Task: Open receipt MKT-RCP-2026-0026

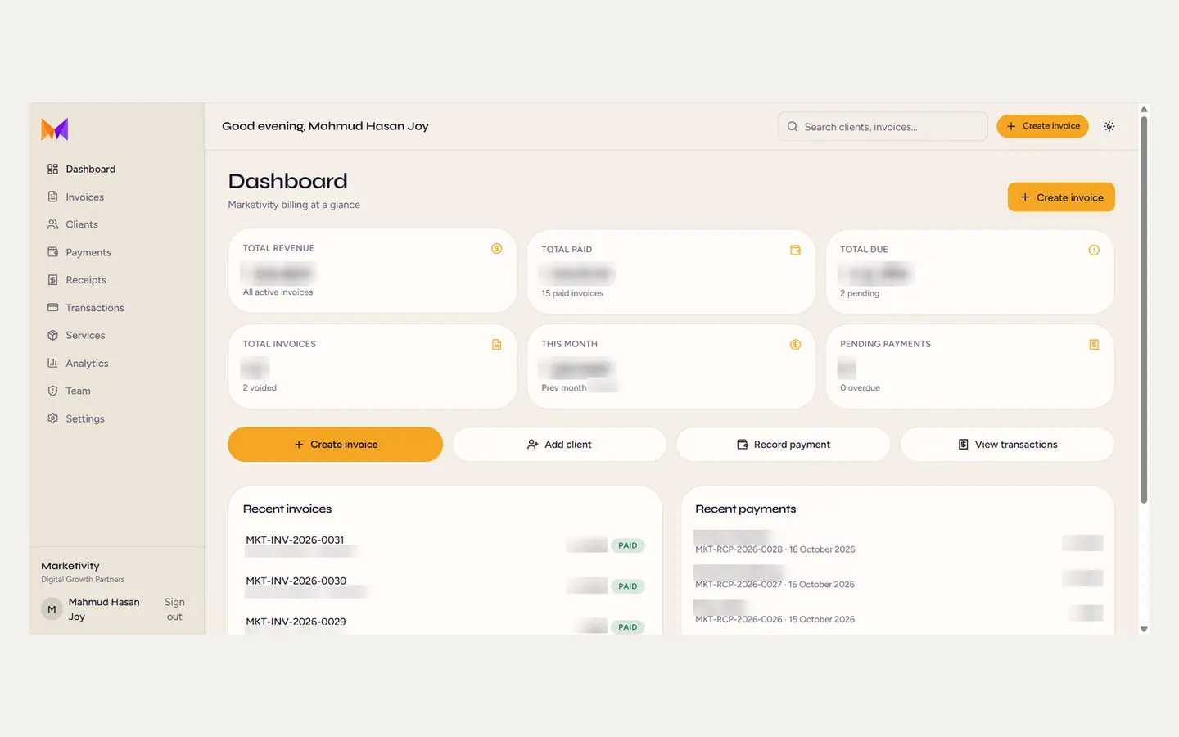Action: pos(739,620)
